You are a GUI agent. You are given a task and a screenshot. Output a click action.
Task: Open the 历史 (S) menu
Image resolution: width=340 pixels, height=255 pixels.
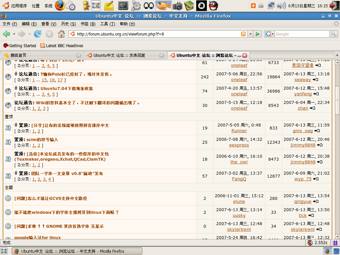tap(68, 24)
